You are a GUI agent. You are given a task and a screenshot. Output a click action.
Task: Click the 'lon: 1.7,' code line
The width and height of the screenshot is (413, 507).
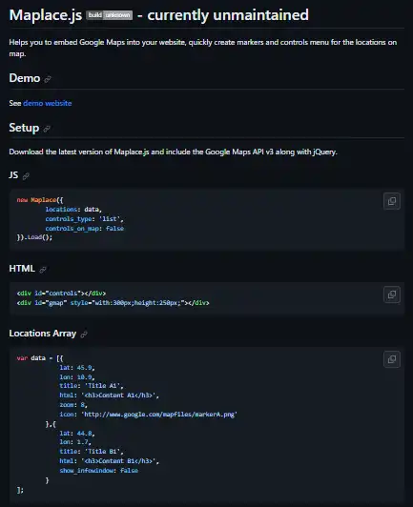75,442
